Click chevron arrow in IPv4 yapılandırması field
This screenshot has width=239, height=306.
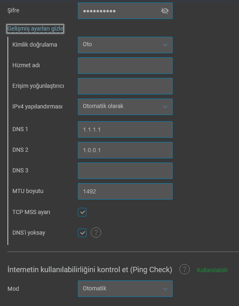tap(165, 107)
